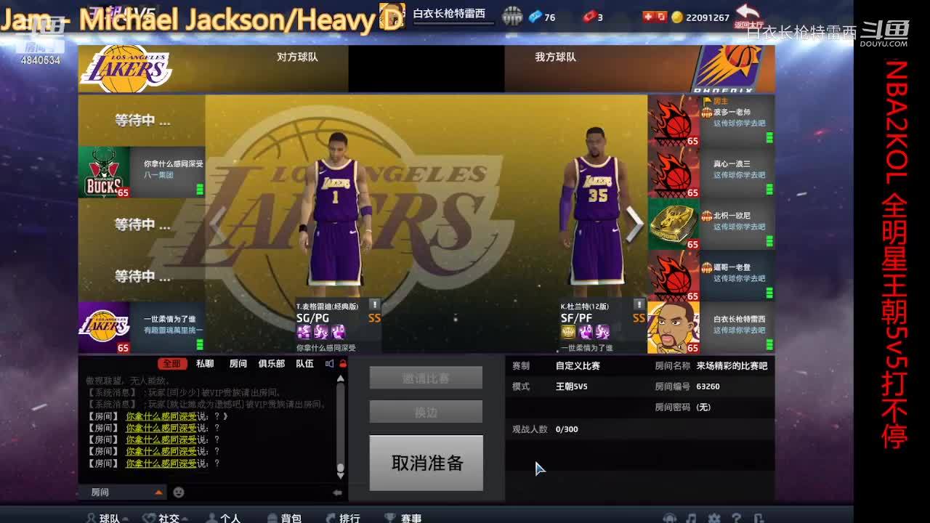The height and width of the screenshot is (523, 930).
Task: Click the music note icon
Action: [x=691, y=518]
